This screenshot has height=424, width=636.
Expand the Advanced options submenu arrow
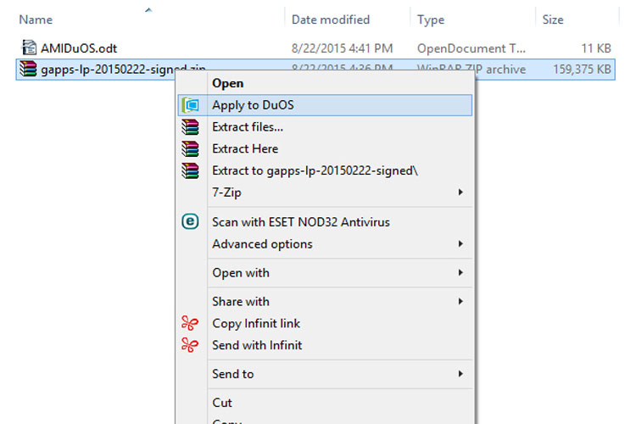[460, 244]
